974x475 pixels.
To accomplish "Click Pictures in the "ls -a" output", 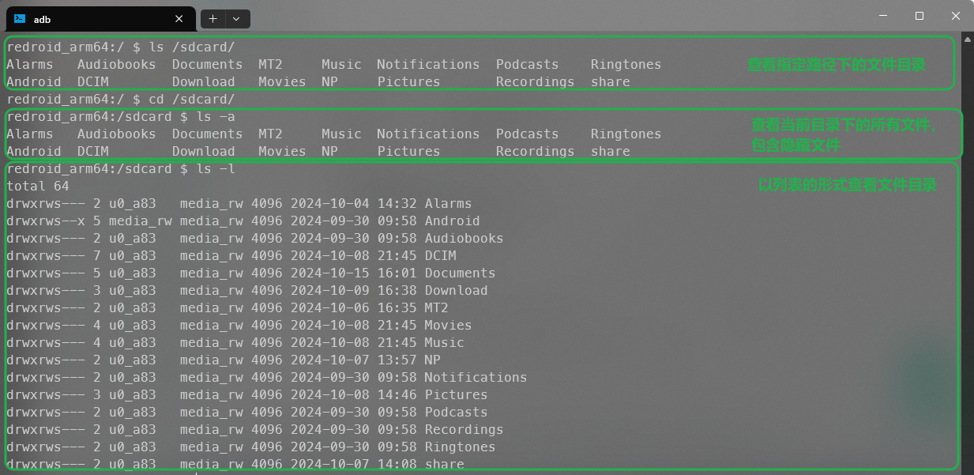I will click(x=409, y=151).
